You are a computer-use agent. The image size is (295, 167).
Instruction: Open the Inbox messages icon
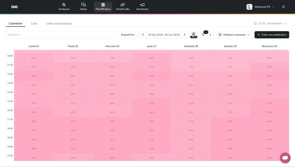coord(84,7)
